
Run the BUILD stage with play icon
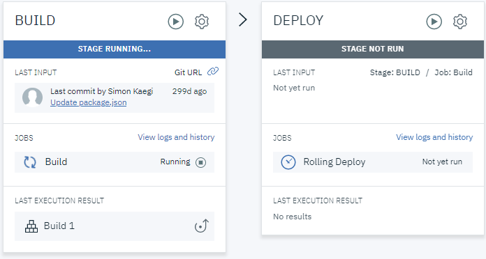[176, 22]
